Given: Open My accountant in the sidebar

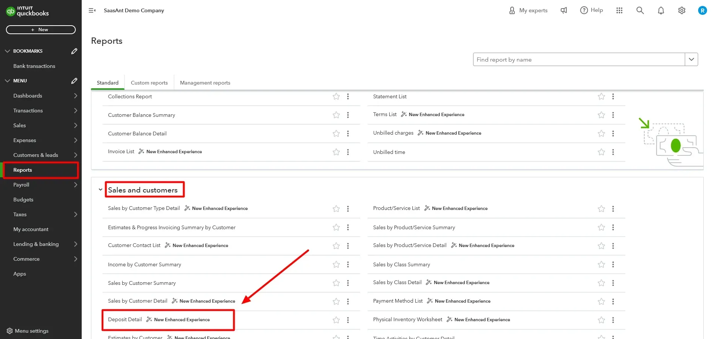Looking at the screenshot, I should click(31, 229).
